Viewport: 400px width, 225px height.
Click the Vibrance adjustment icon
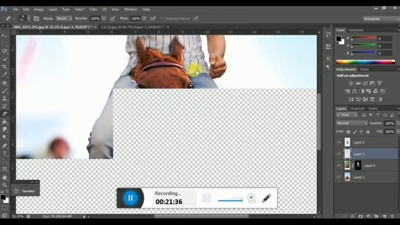pyautogui.click(x=379, y=83)
